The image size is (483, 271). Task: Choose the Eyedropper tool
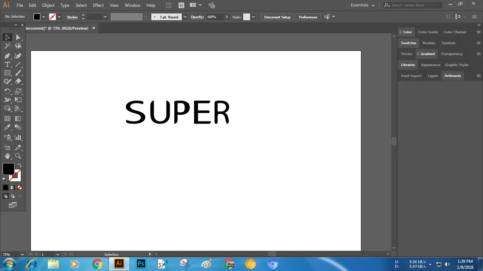click(x=7, y=127)
